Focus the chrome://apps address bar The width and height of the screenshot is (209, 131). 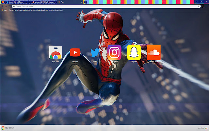pyautogui.click(x=106, y=6)
